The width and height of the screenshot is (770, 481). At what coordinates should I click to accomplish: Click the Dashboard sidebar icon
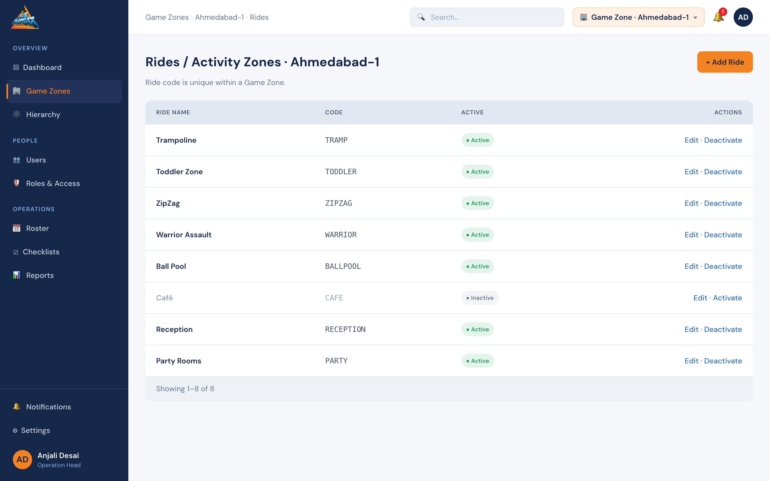tap(16, 67)
